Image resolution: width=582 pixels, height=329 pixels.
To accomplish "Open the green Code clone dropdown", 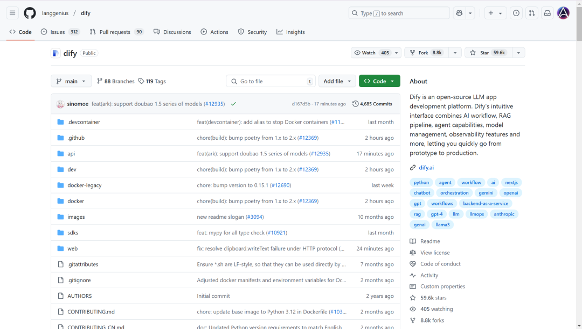I will pyautogui.click(x=379, y=81).
